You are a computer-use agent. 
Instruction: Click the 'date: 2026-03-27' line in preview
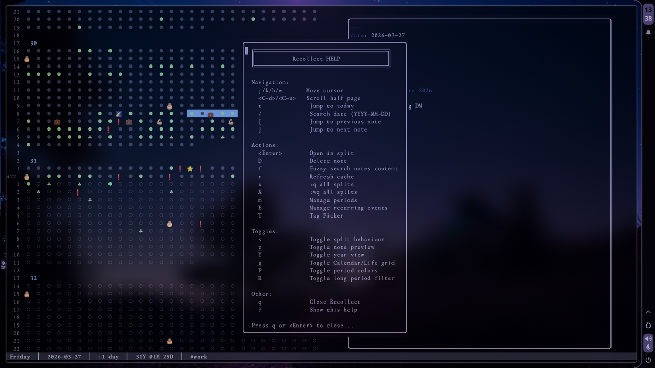tap(378, 35)
